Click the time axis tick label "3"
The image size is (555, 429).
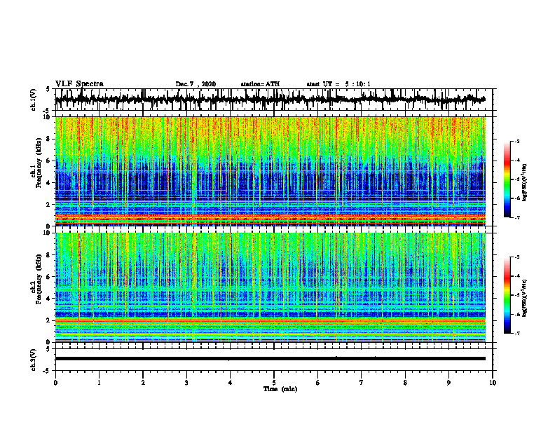tap(186, 383)
